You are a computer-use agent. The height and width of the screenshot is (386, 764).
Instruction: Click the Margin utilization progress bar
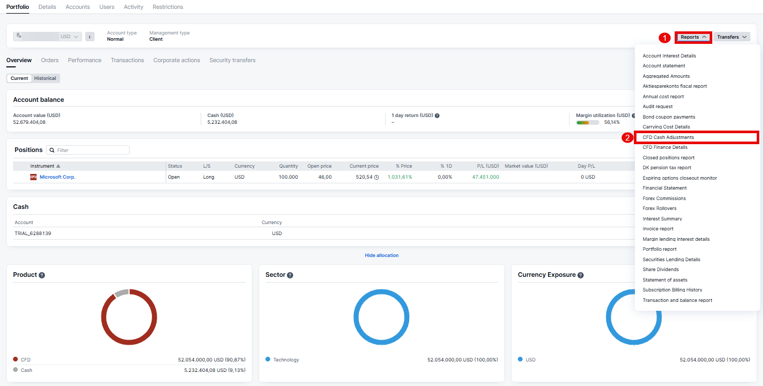tap(587, 123)
